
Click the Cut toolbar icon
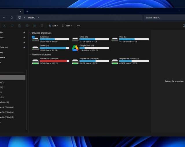point(5,26)
